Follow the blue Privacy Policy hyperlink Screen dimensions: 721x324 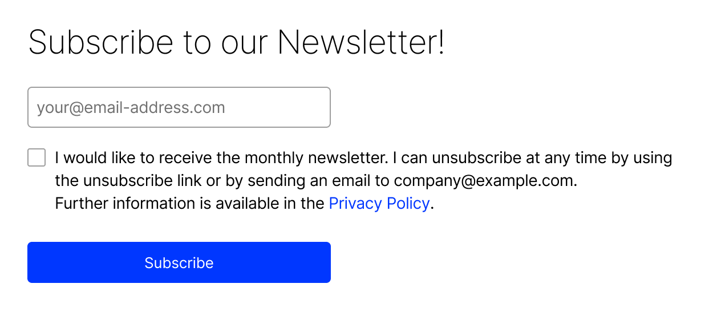pyautogui.click(x=379, y=204)
